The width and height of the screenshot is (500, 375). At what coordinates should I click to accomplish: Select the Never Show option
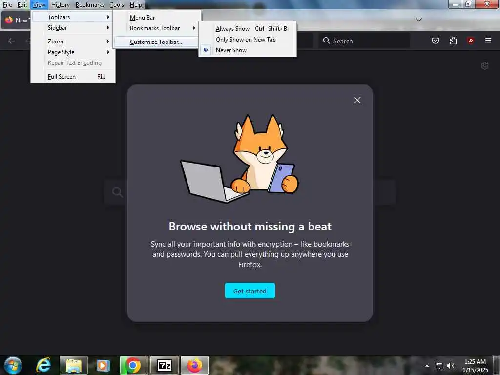coord(248,50)
